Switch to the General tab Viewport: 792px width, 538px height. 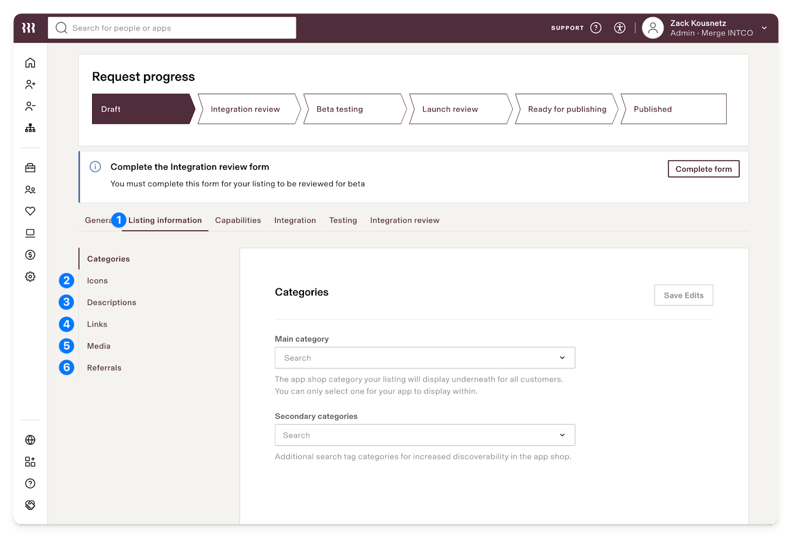click(99, 220)
